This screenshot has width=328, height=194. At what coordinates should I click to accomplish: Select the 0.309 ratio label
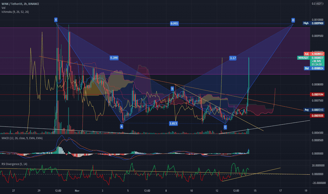114,58
